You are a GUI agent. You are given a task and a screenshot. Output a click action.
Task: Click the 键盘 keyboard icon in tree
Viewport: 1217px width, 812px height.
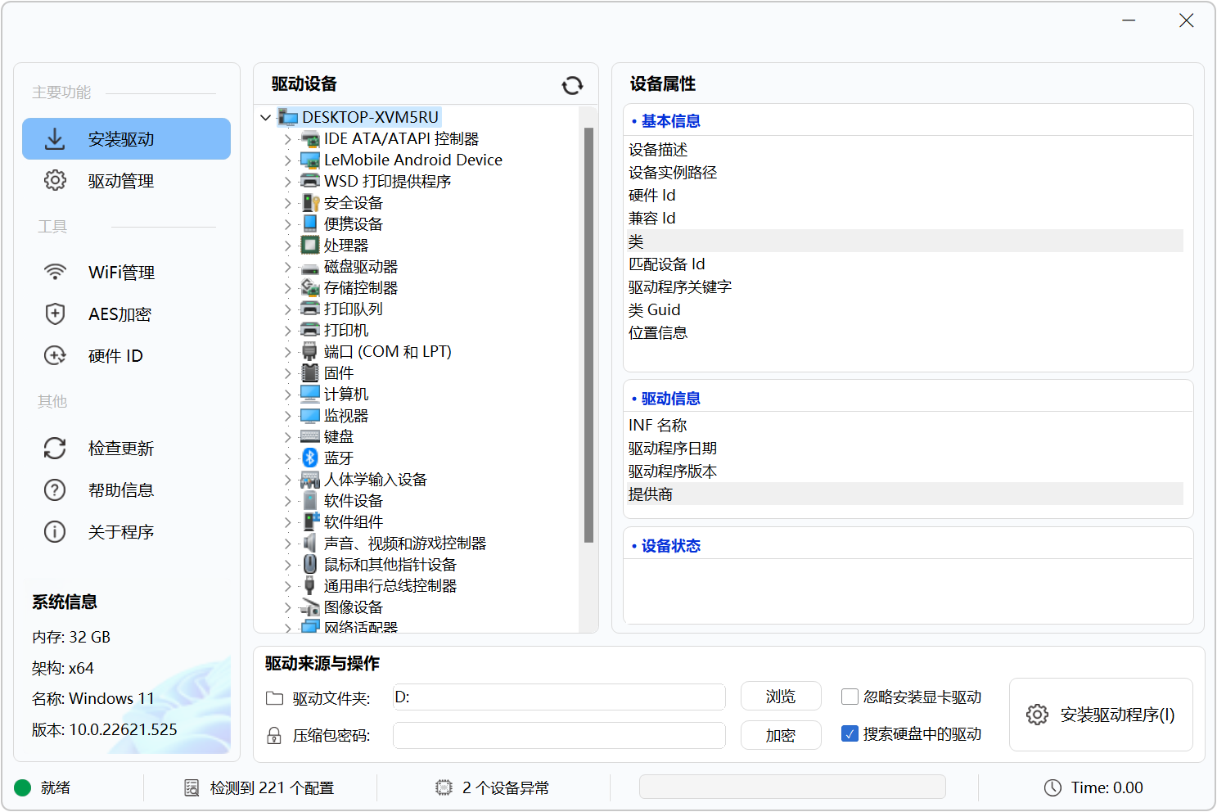point(310,436)
